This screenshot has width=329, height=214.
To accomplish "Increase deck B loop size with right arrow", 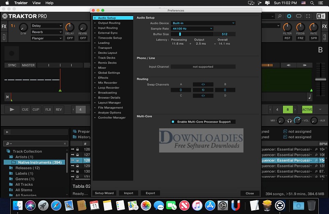I will click(295, 109).
